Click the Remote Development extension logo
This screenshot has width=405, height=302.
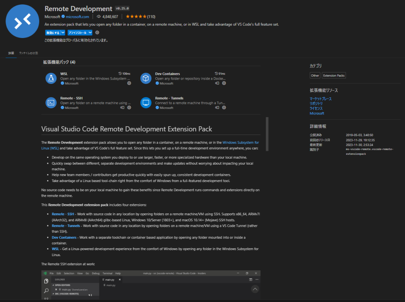point(23,21)
